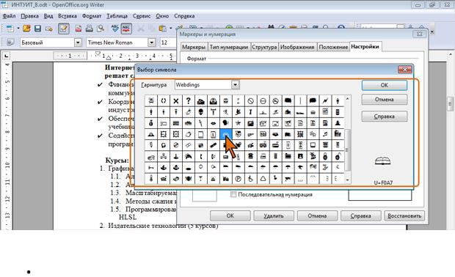
Task: Select the airplane symbol
Action: point(300,168)
